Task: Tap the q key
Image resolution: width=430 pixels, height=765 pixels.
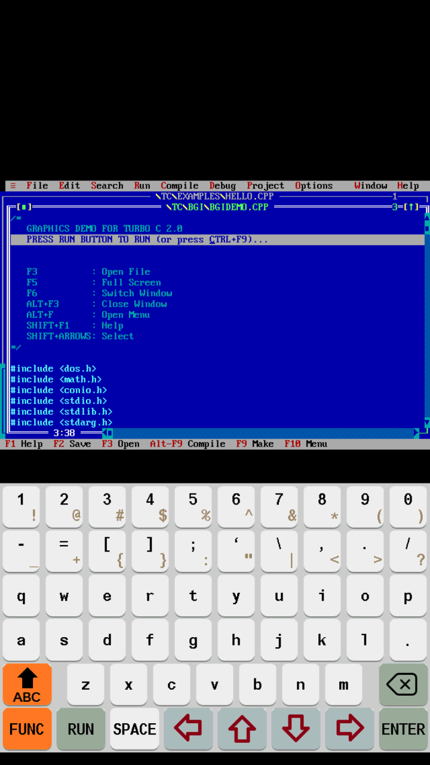Action: coord(21,596)
